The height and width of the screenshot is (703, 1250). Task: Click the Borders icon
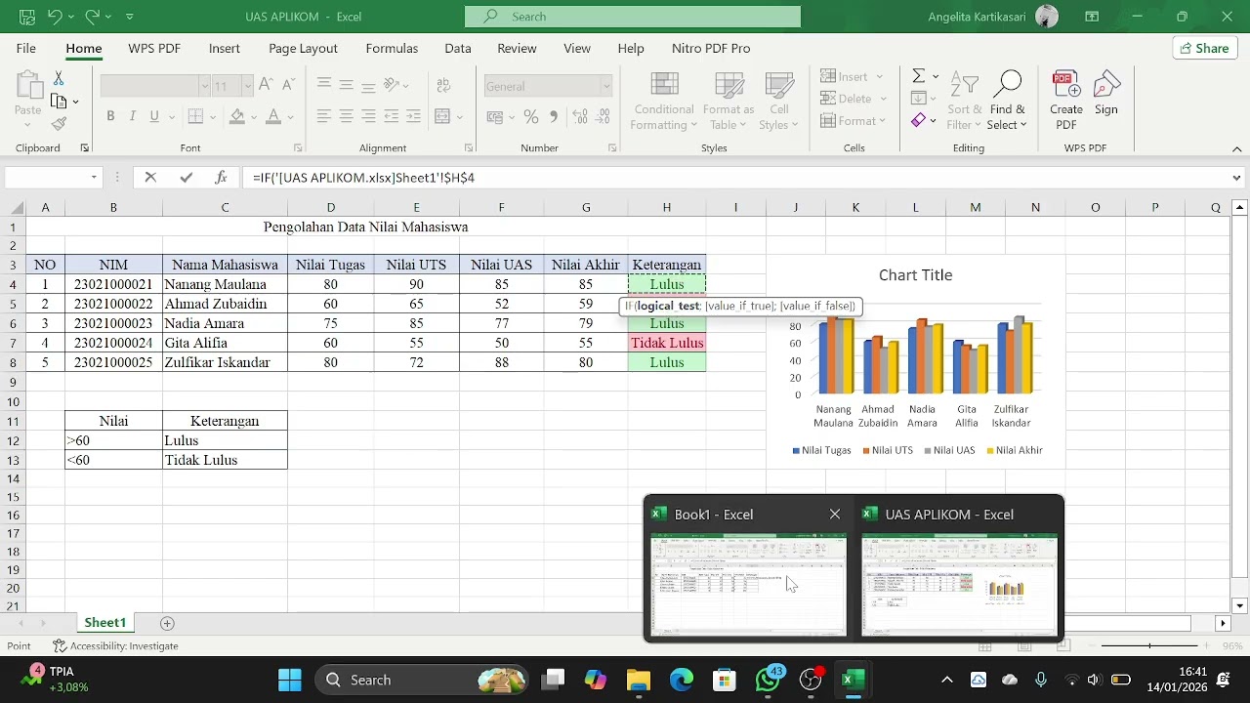tap(195, 116)
